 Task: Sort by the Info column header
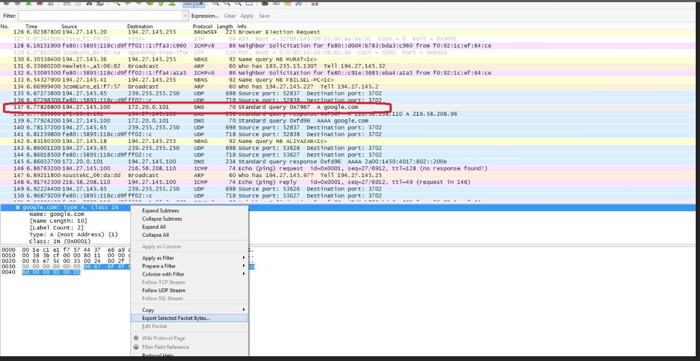click(x=242, y=26)
